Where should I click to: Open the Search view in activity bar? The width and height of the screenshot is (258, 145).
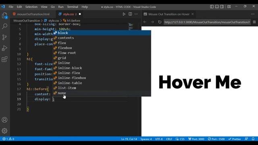click(x=4, y=26)
